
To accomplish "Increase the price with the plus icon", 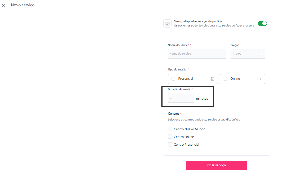I will [261, 54].
